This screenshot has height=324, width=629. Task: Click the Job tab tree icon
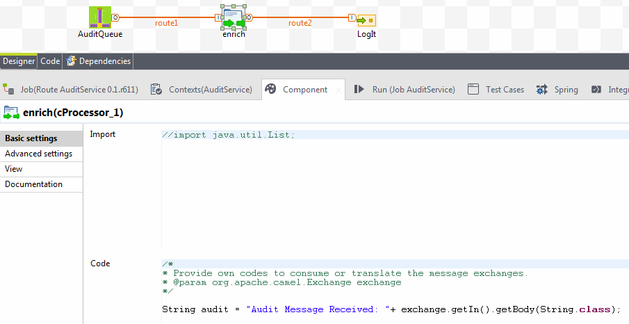(x=9, y=89)
